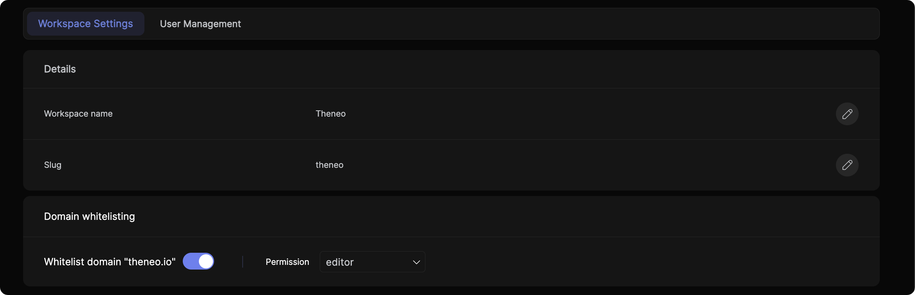This screenshot has width=915, height=295.
Task: Click the "editor" text in Permission combo box
Action: click(340, 262)
